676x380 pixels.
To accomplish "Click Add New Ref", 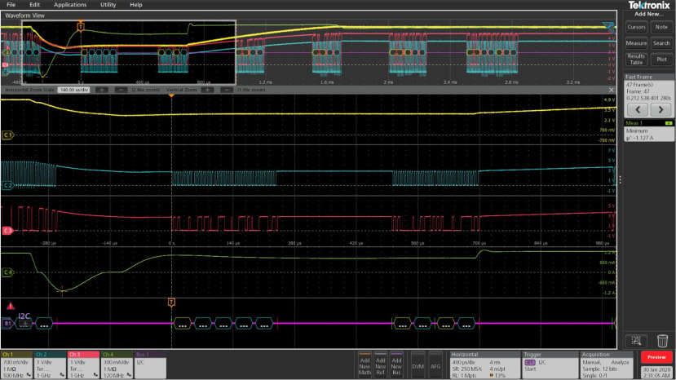I will click(x=380, y=365).
